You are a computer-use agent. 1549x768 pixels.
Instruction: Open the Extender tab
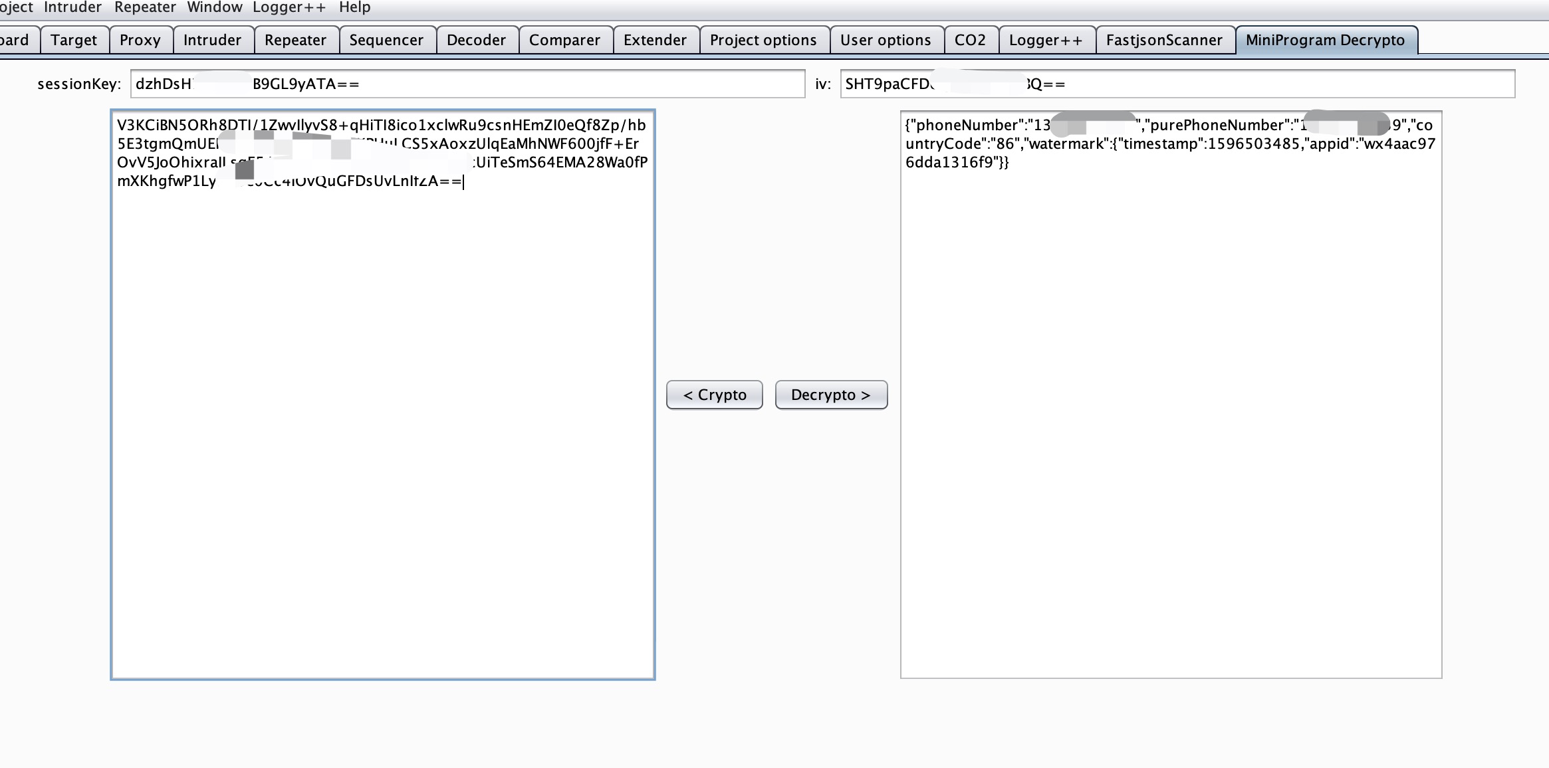pos(655,40)
